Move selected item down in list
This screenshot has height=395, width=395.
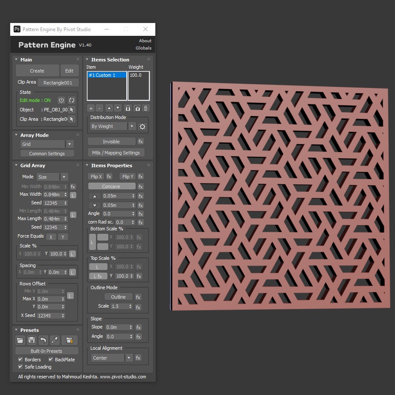pyautogui.click(x=118, y=108)
